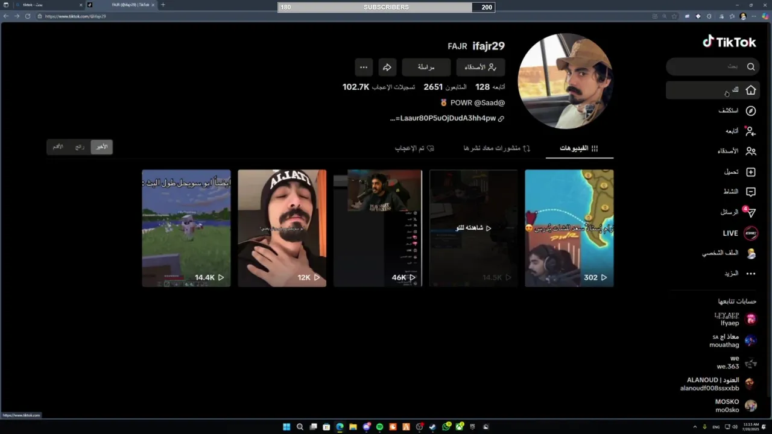Screen dimensions: 772x434
Task: Click the taskbar clock showing 11:15 AM
Action: pos(751,427)
